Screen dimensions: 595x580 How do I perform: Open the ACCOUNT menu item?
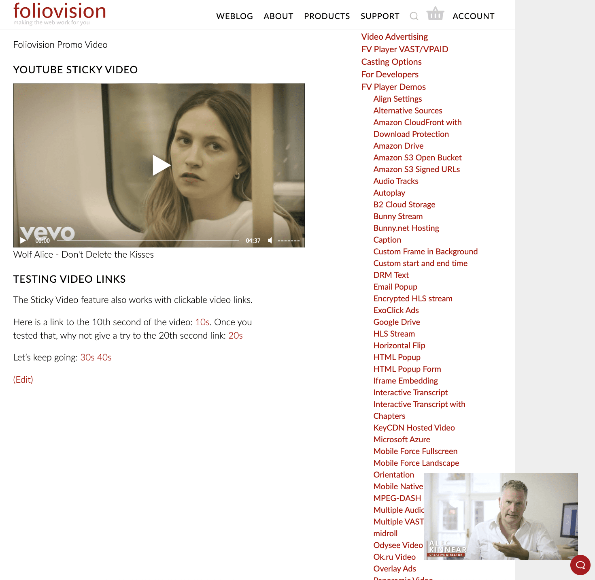point(474,16)
